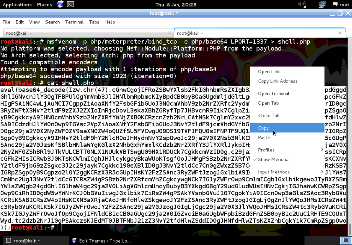Click 'php/base64 succeeded with size 1923' line
Screen dimensions: 352x245
[88, 76]
